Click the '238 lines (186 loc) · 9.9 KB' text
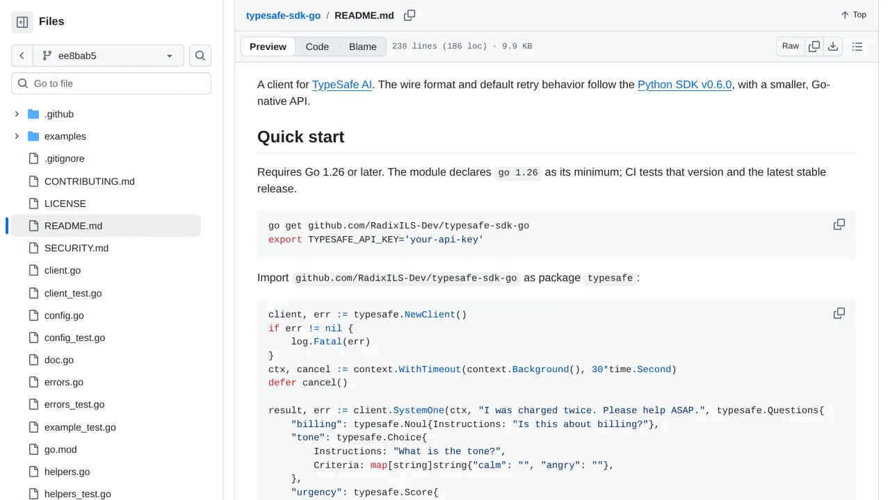 click(x=462, y=47)
